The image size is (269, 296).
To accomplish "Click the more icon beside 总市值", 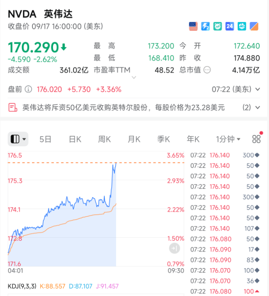I will pos(207,70).
